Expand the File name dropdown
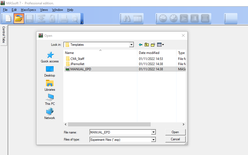 pos(154,132)
